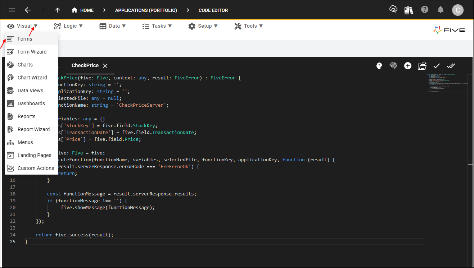Viewport: 474px width, 268px height.
Task: Select Menus menu item
Action: 31,142
